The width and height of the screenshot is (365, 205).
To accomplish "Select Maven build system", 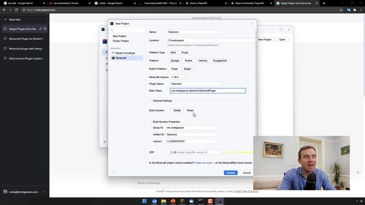I will tap(190, 110).
